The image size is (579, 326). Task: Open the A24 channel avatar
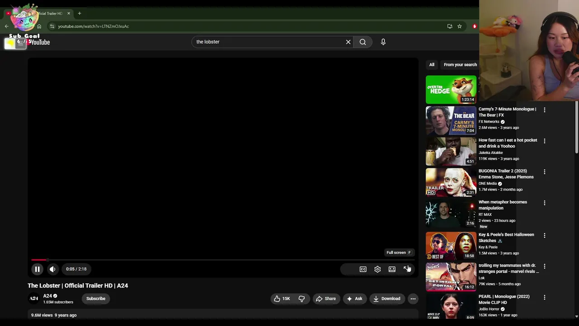pyautogui.click(x=34, y=298)
